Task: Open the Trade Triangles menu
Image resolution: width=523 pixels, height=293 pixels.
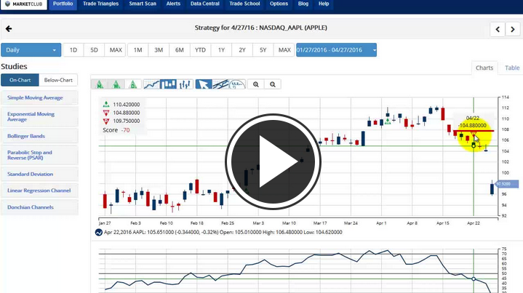Action: point(100,4)
